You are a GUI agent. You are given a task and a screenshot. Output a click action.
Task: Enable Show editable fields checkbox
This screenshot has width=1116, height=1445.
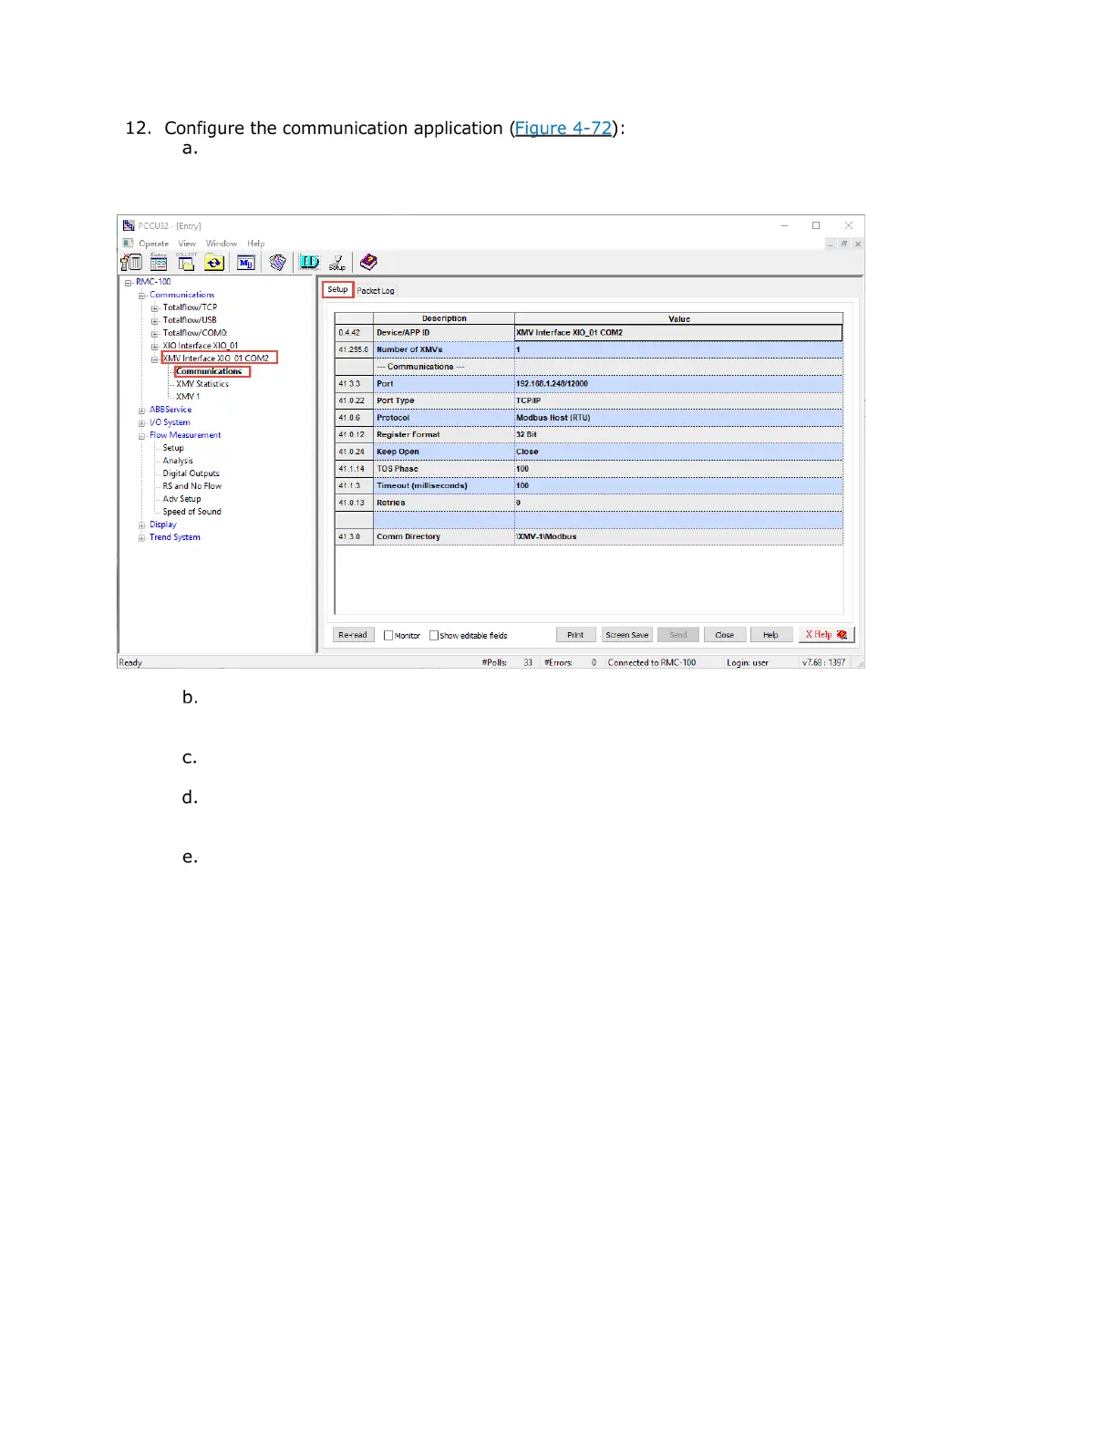[434, 635]
